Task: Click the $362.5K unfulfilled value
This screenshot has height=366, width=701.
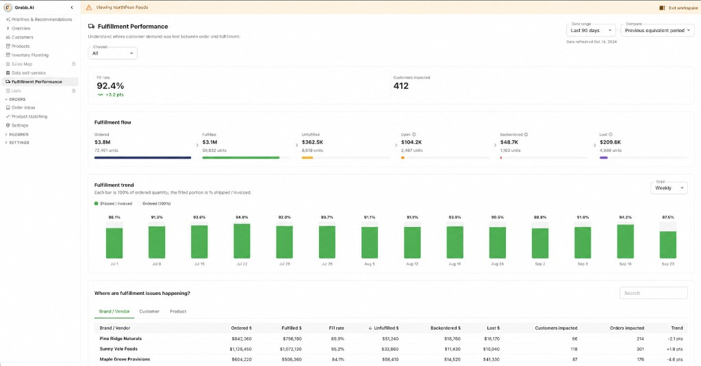Action: (x=312, y=142)
